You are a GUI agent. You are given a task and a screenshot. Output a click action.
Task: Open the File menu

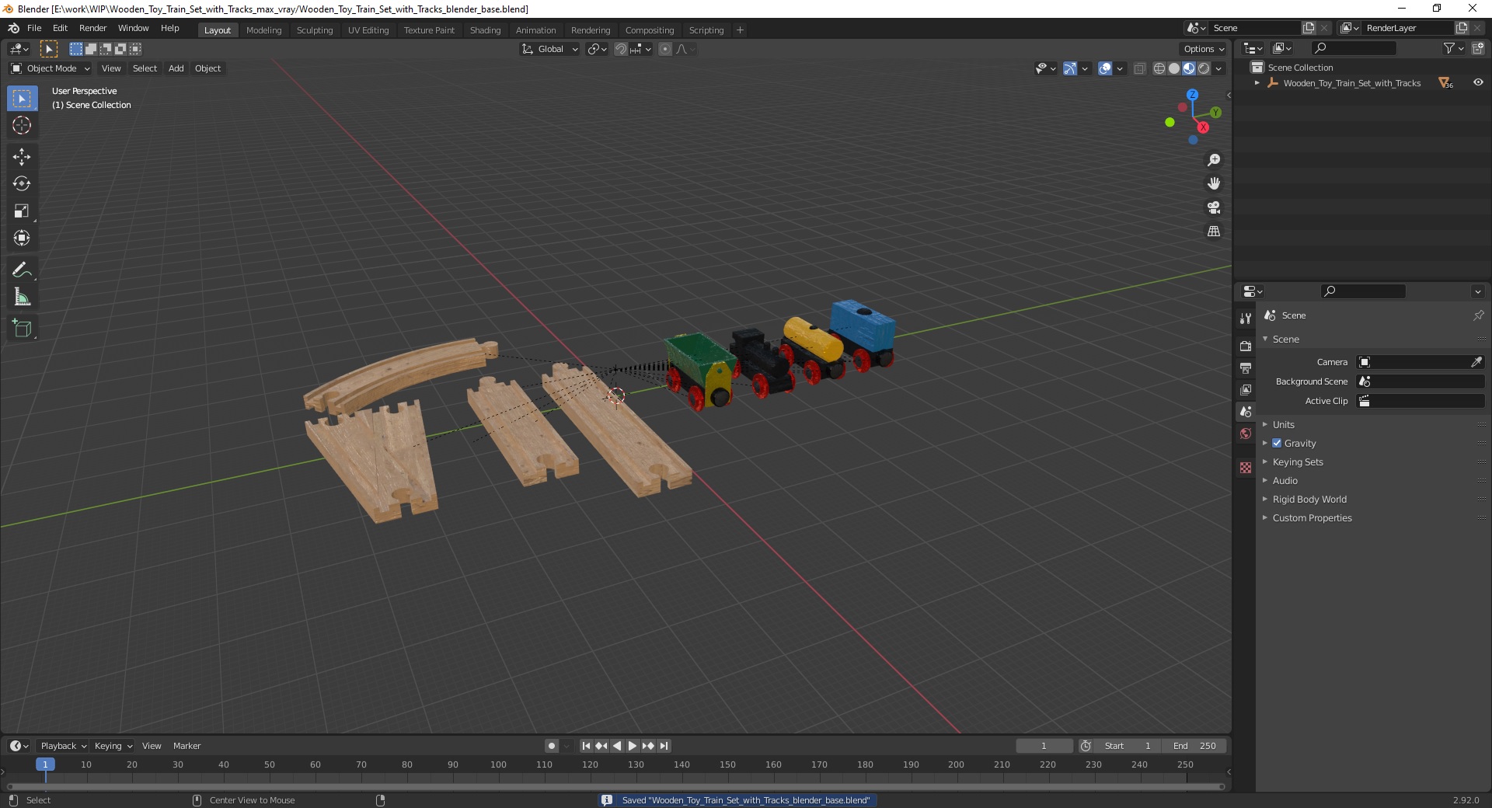[34, 28]
